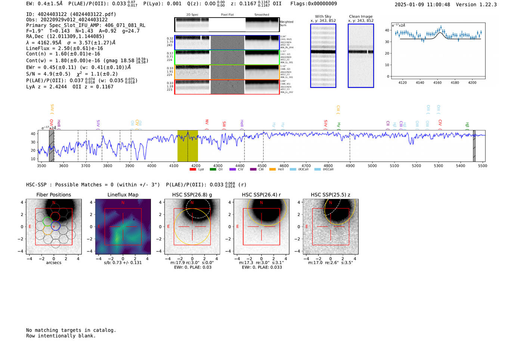The height and width of the screenshot is (356, 523).
Task: Click the 'Pixel Flat' column header
Action: pyautogui.click(x=227, y=15)
